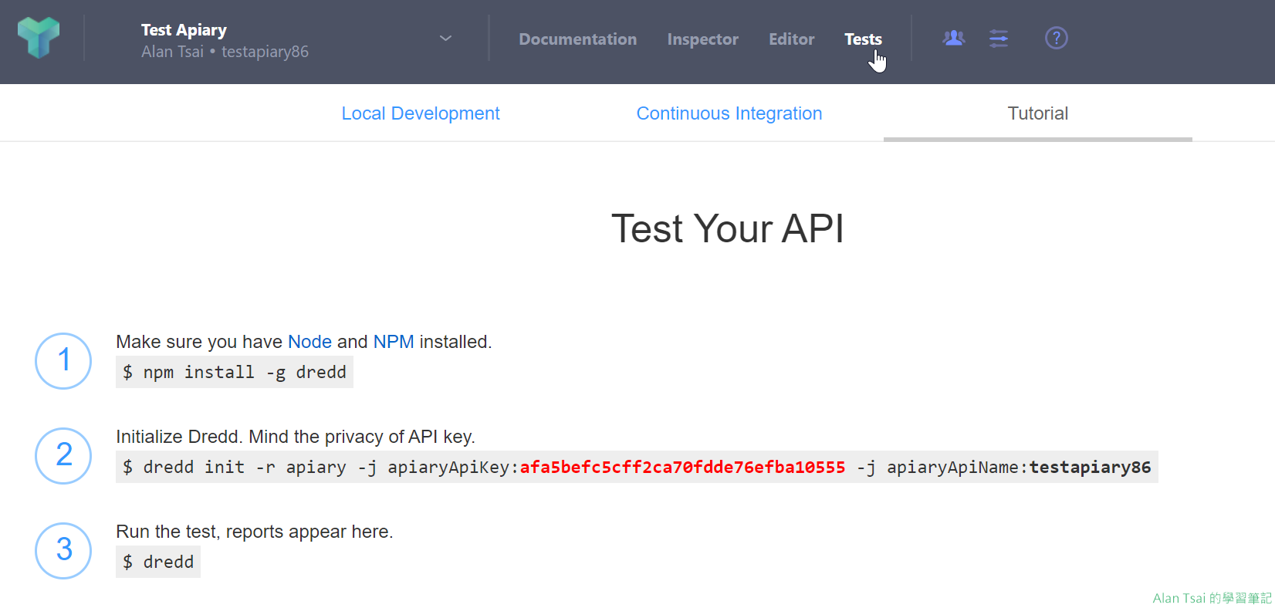The width and height of the screenshot is (1275, 608).
Task: Follow the NPM link
Action: coord(394,342)
